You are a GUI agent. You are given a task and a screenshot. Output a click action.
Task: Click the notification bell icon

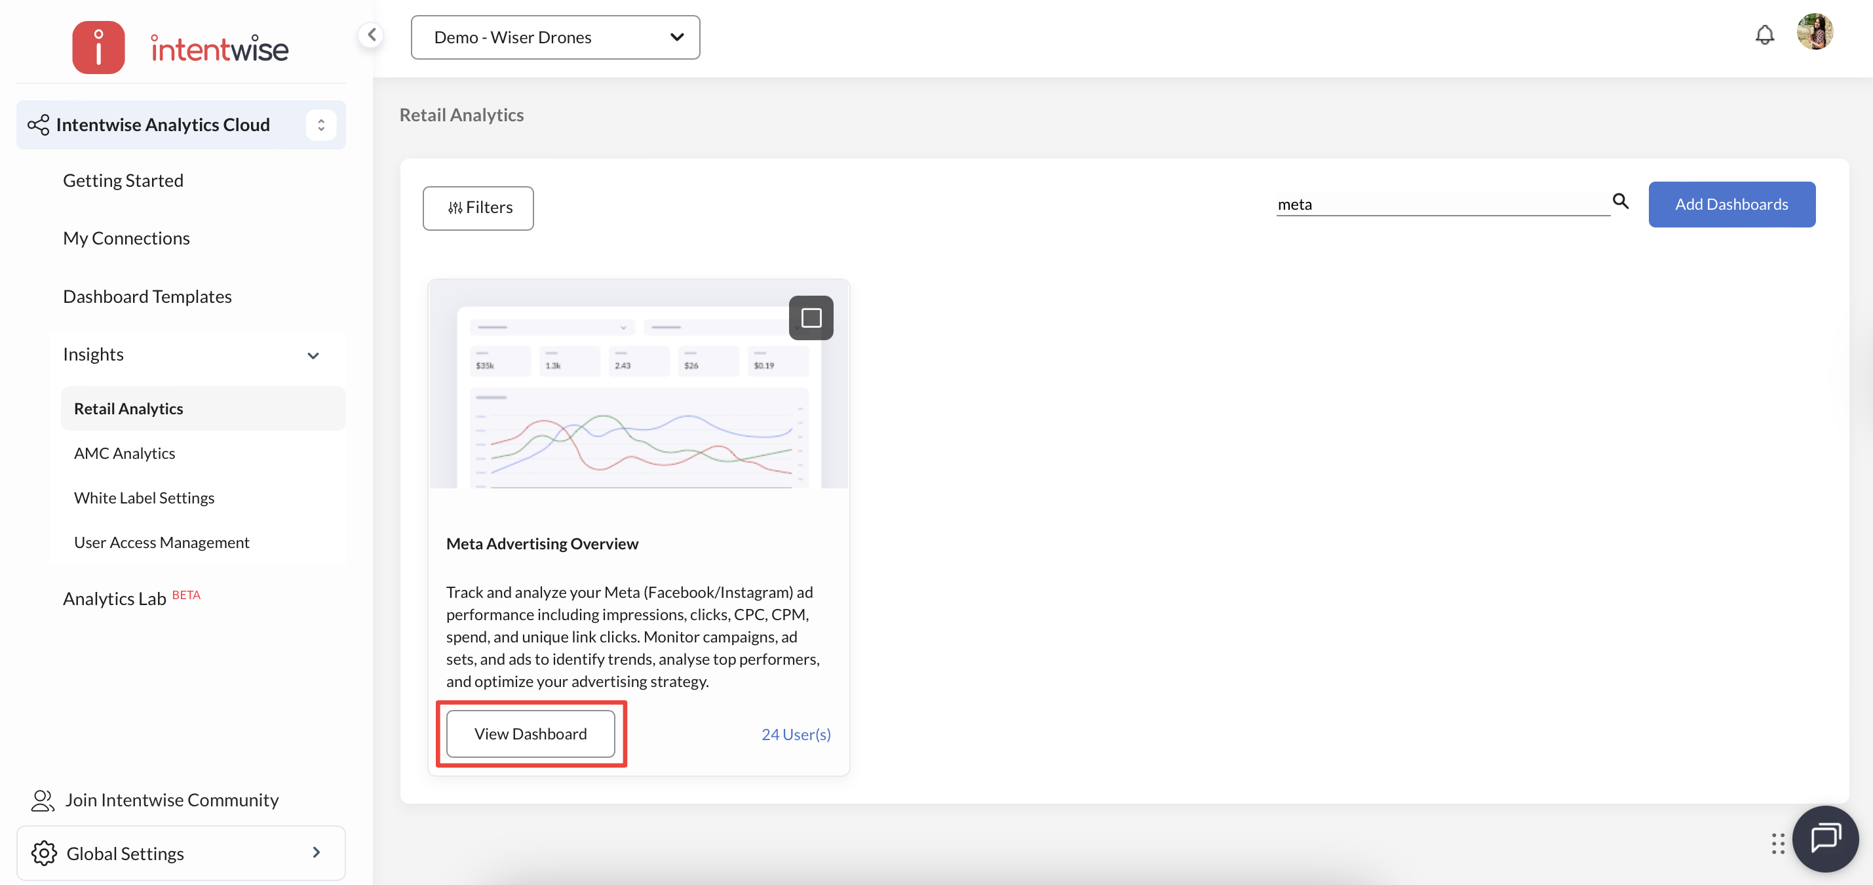pyautogui.click(x=1764, y=35)
